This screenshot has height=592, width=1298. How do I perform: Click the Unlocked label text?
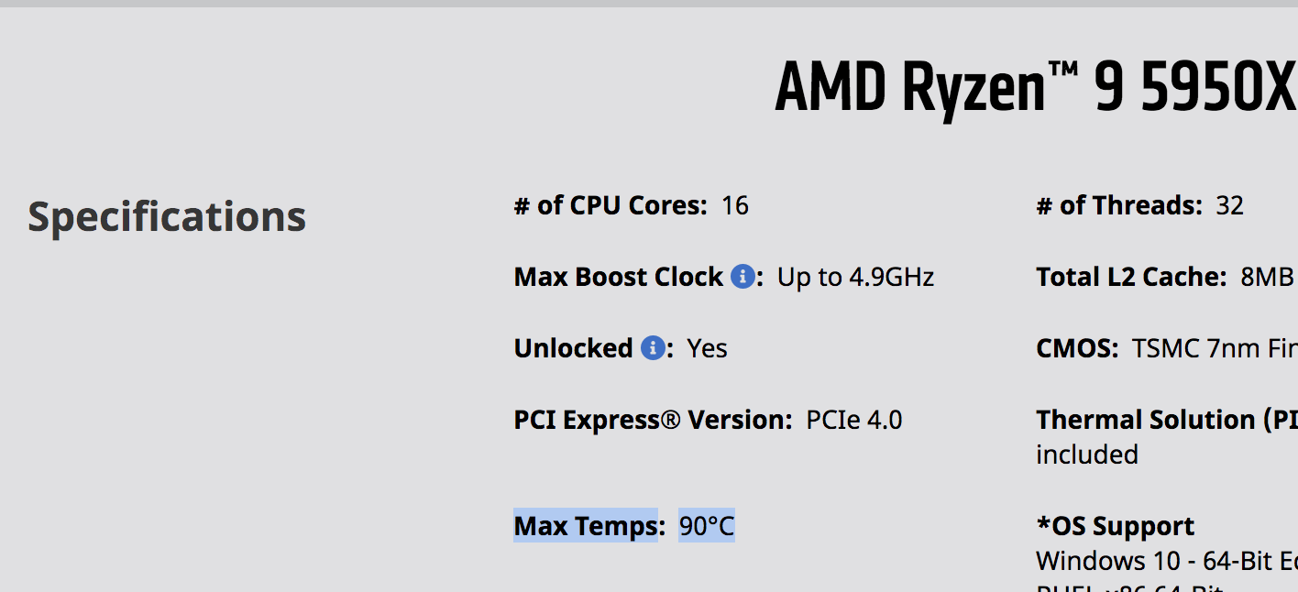pyautogui.click(x=574, y=347)
